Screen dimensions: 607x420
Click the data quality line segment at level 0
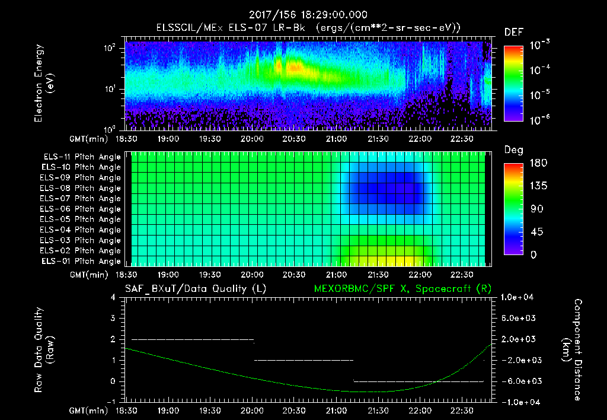(x=418, y=381)
